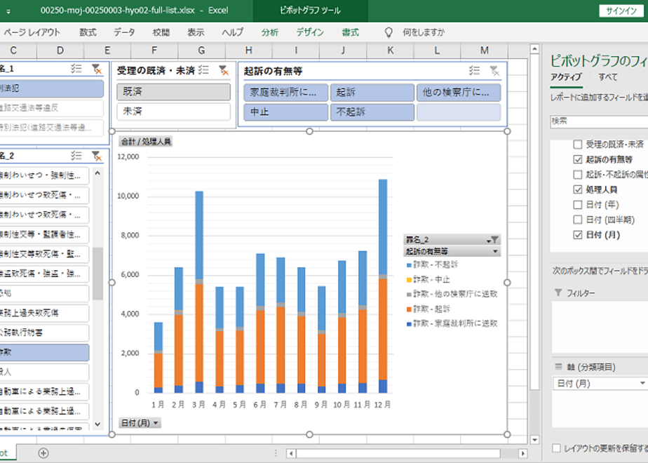Clear filter on 受理の既済・未済 slicer
648x463 pixels.
coord(224,70)
